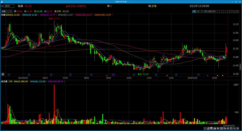The height and width of the screenshot is (131, 242).
Task: Click the 成交量 volume indicator title
Action: pyautogui.click(x=4, y=82)
